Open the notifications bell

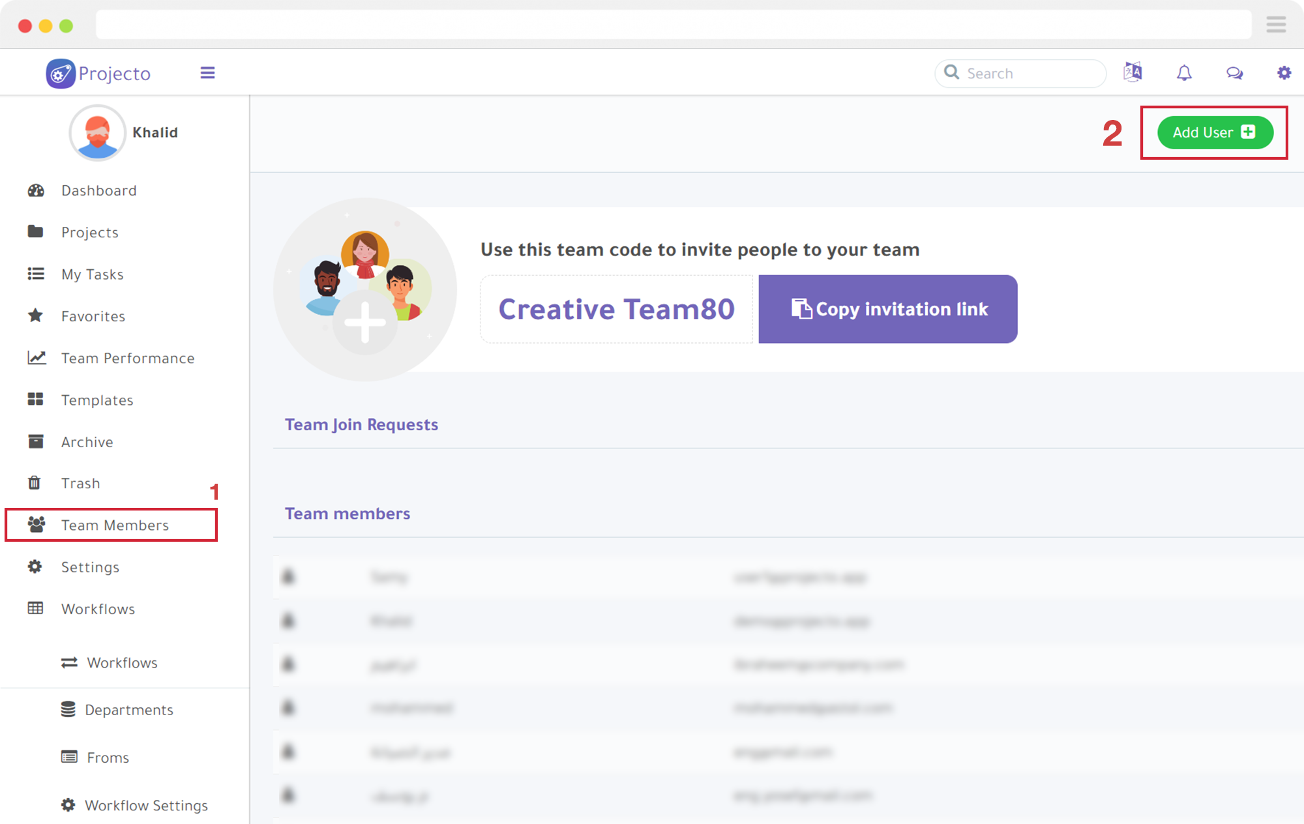[x=1184, y=73]
